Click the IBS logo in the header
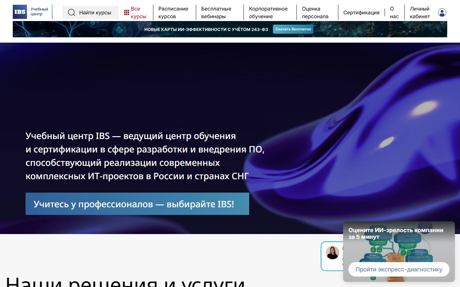Screen dimensions: 460x287 pyautogui.click(x=20, y=12)
